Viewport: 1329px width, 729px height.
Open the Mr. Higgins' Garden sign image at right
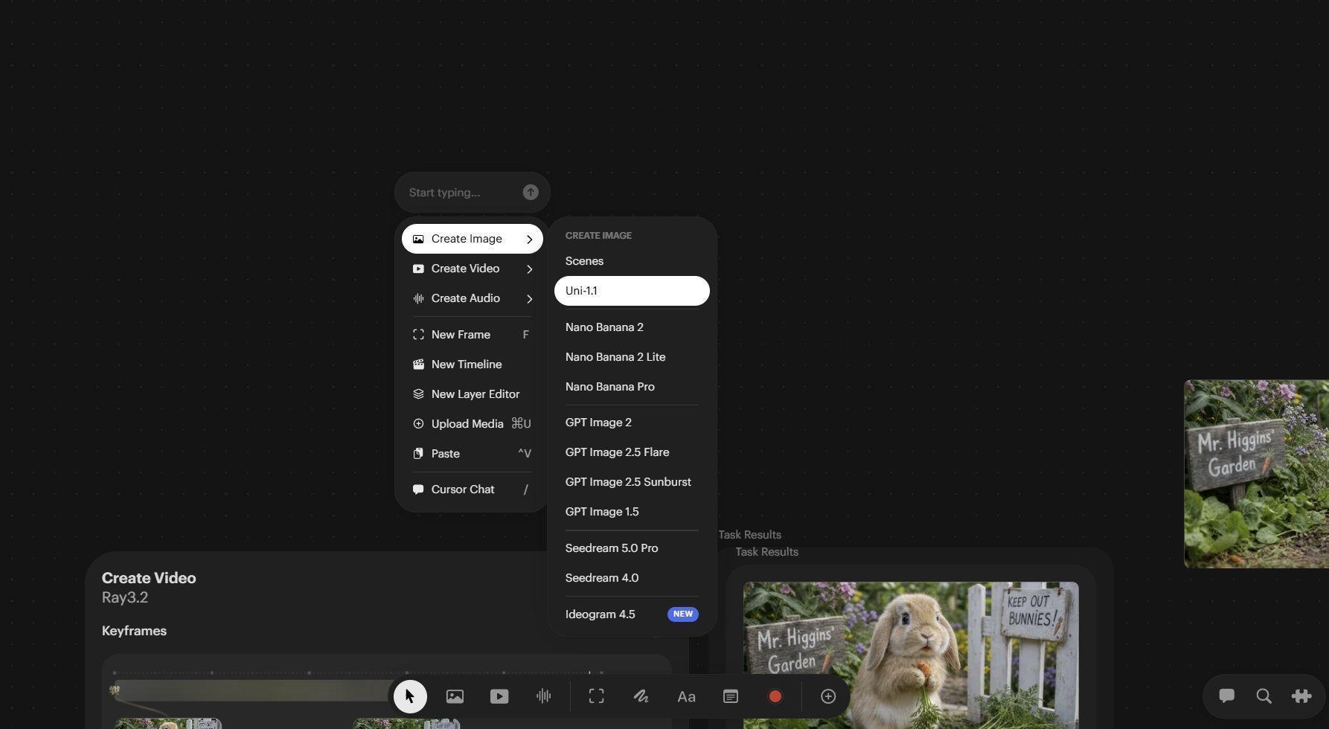(1256, 474)
